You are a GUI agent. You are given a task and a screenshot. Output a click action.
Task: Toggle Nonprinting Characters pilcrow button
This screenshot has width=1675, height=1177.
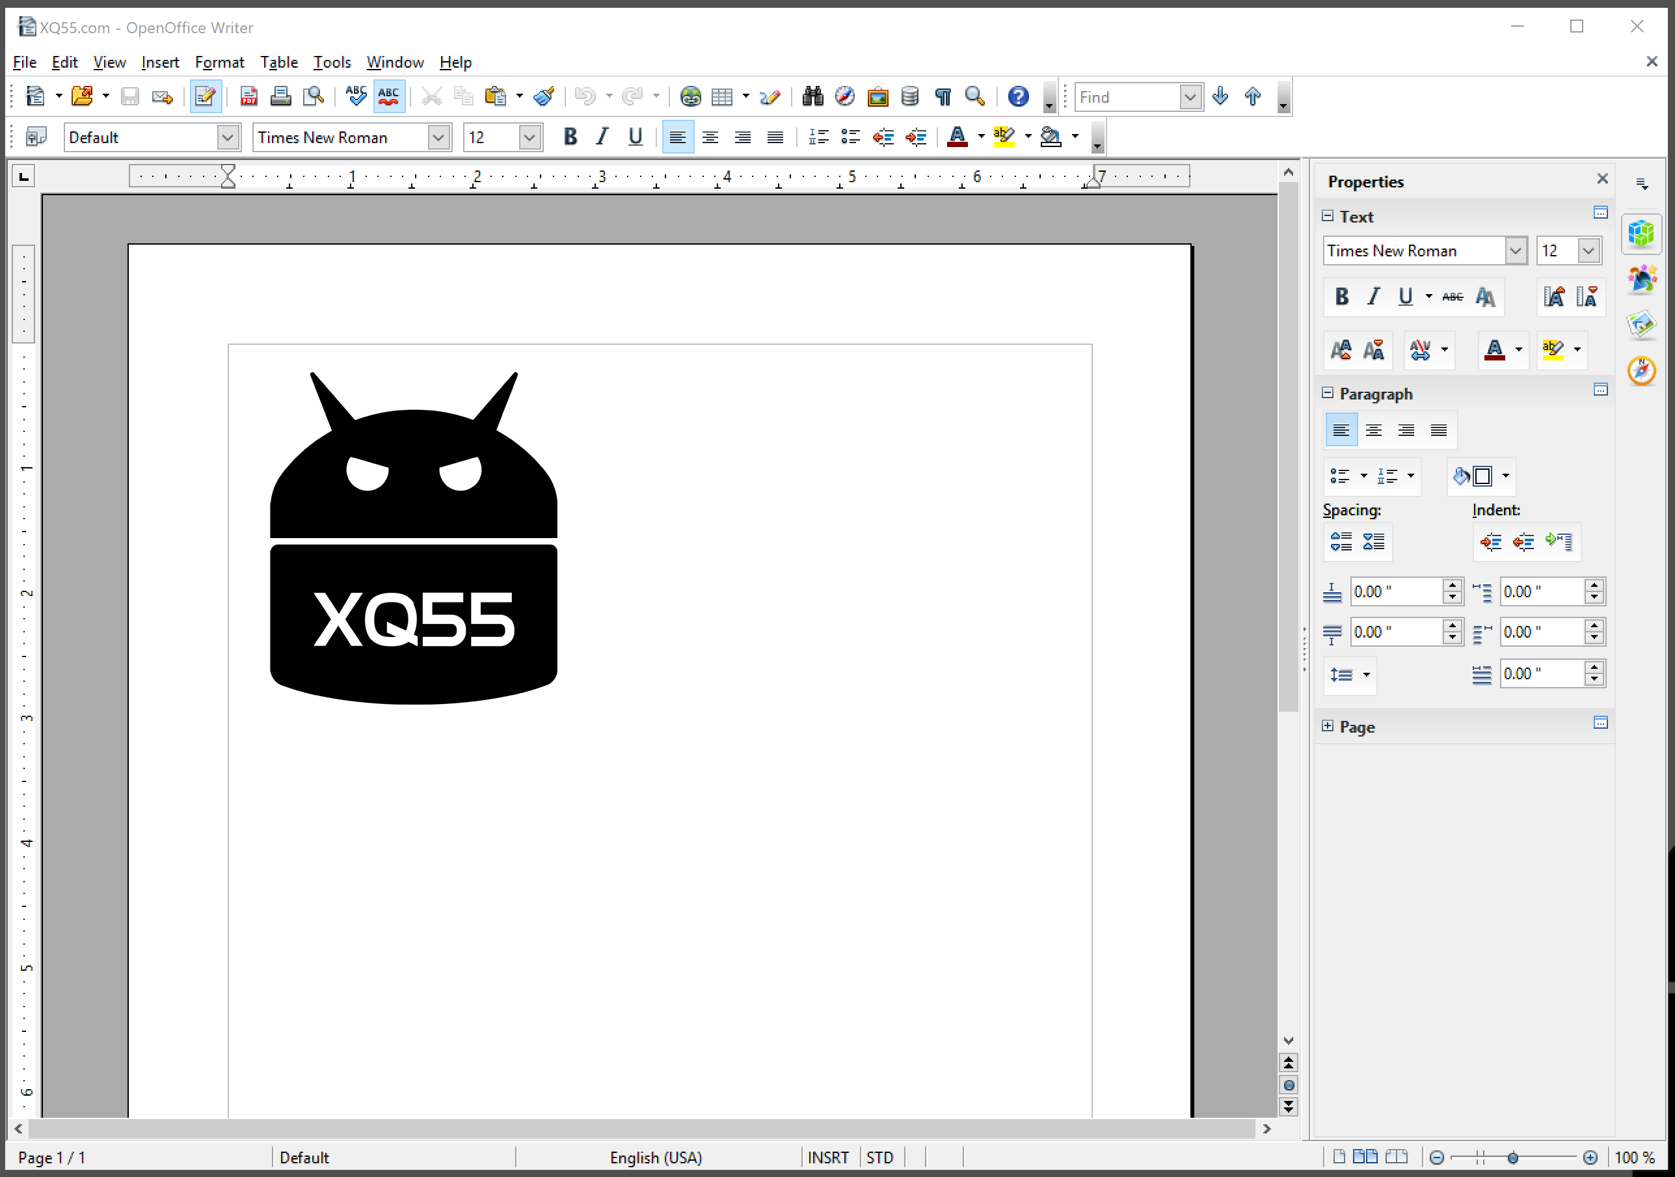coord(943,96)
